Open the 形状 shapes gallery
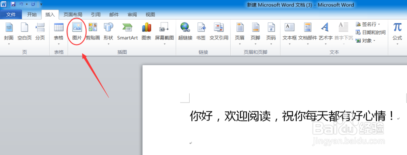 pos(108,33)
